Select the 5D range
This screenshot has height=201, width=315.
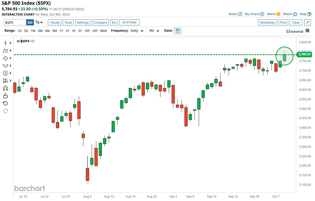pos(26,31)
